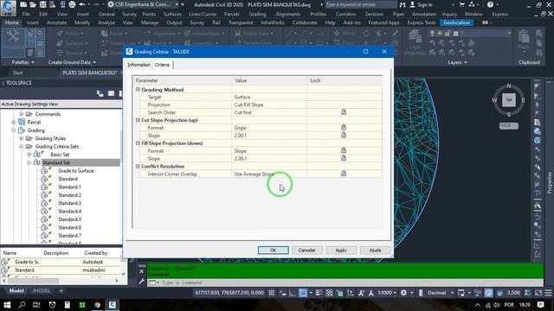The height and width of the screenshot is (311, 554).
Task: Click the Civil 3D taskbar icon
Action: tap(113, 305)
